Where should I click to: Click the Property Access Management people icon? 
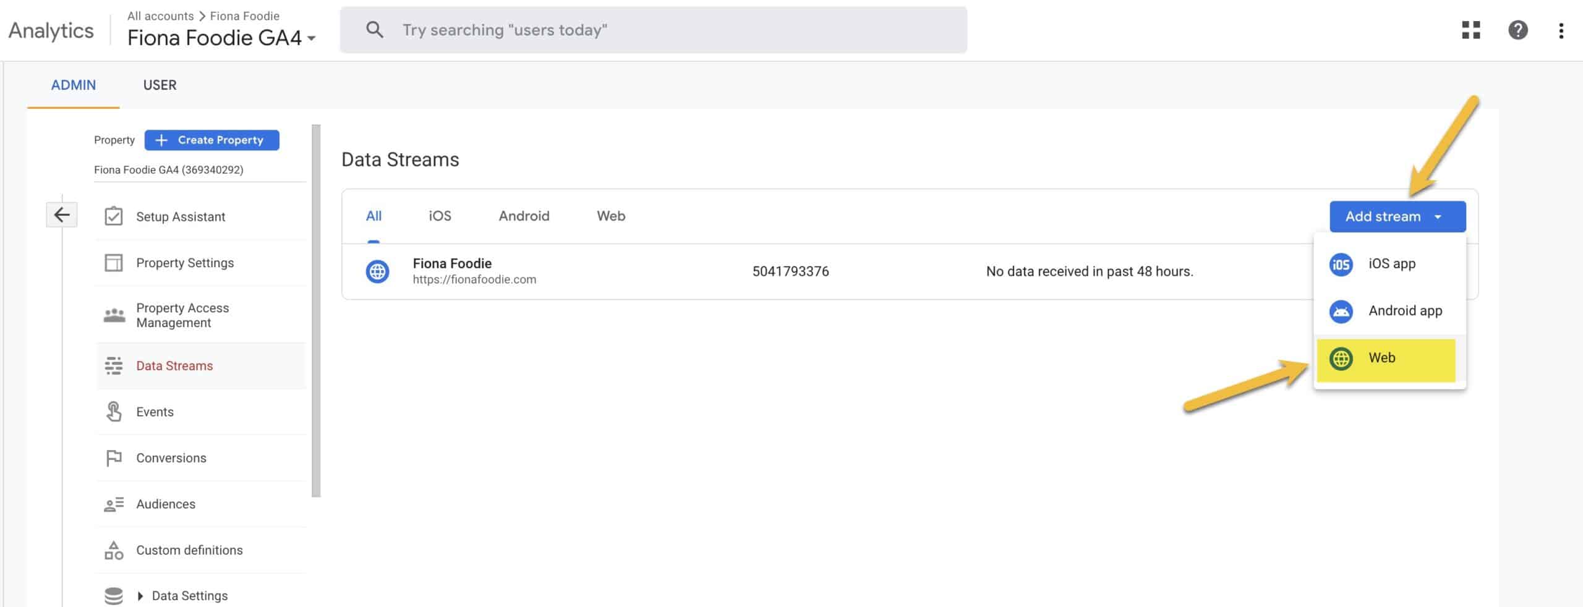114,315
